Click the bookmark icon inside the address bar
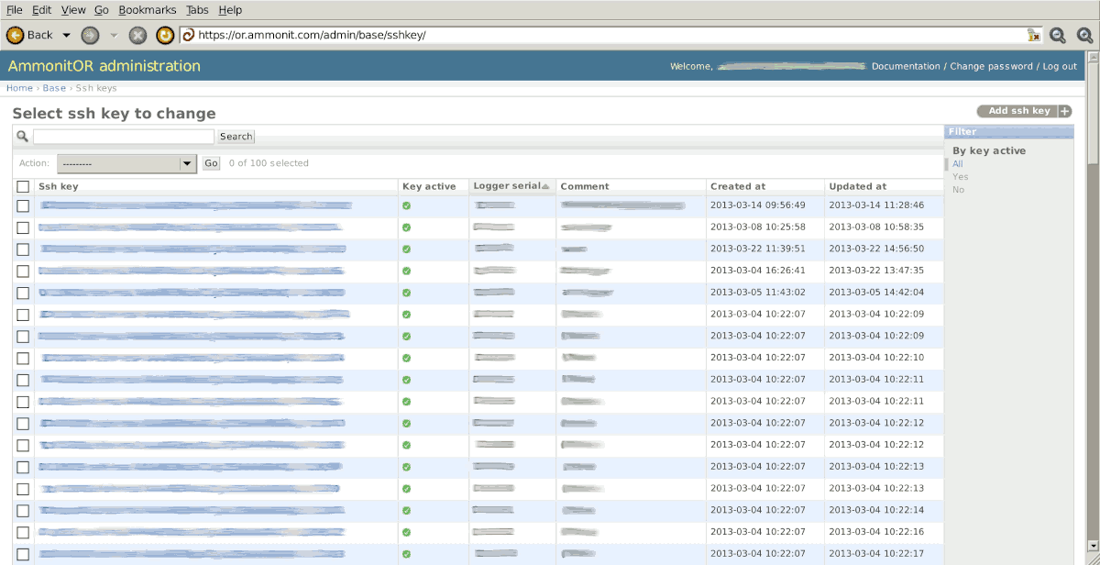This screenshot has width=1100, height=565. 1034,35
